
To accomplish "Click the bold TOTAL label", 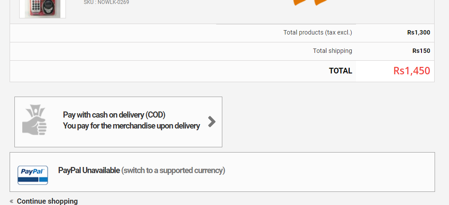I will click(340, 71).
